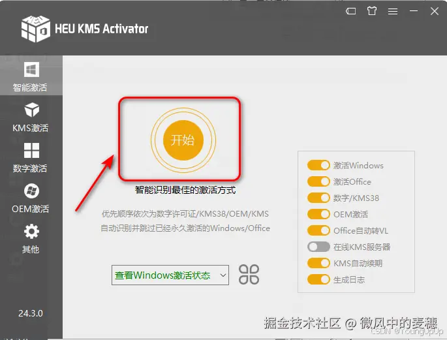447x340 pixels.
Task: Toggle the 激活Windows switch
Action: (x=318, y=165)
